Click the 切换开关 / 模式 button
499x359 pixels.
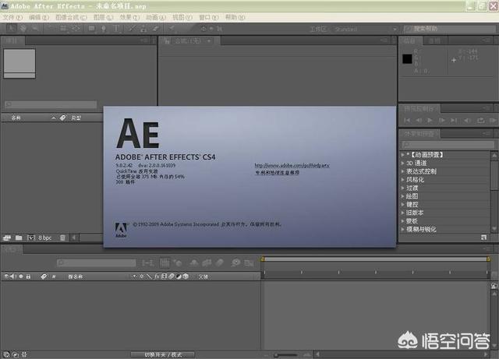pyautogui.click(x=163, y=354)
